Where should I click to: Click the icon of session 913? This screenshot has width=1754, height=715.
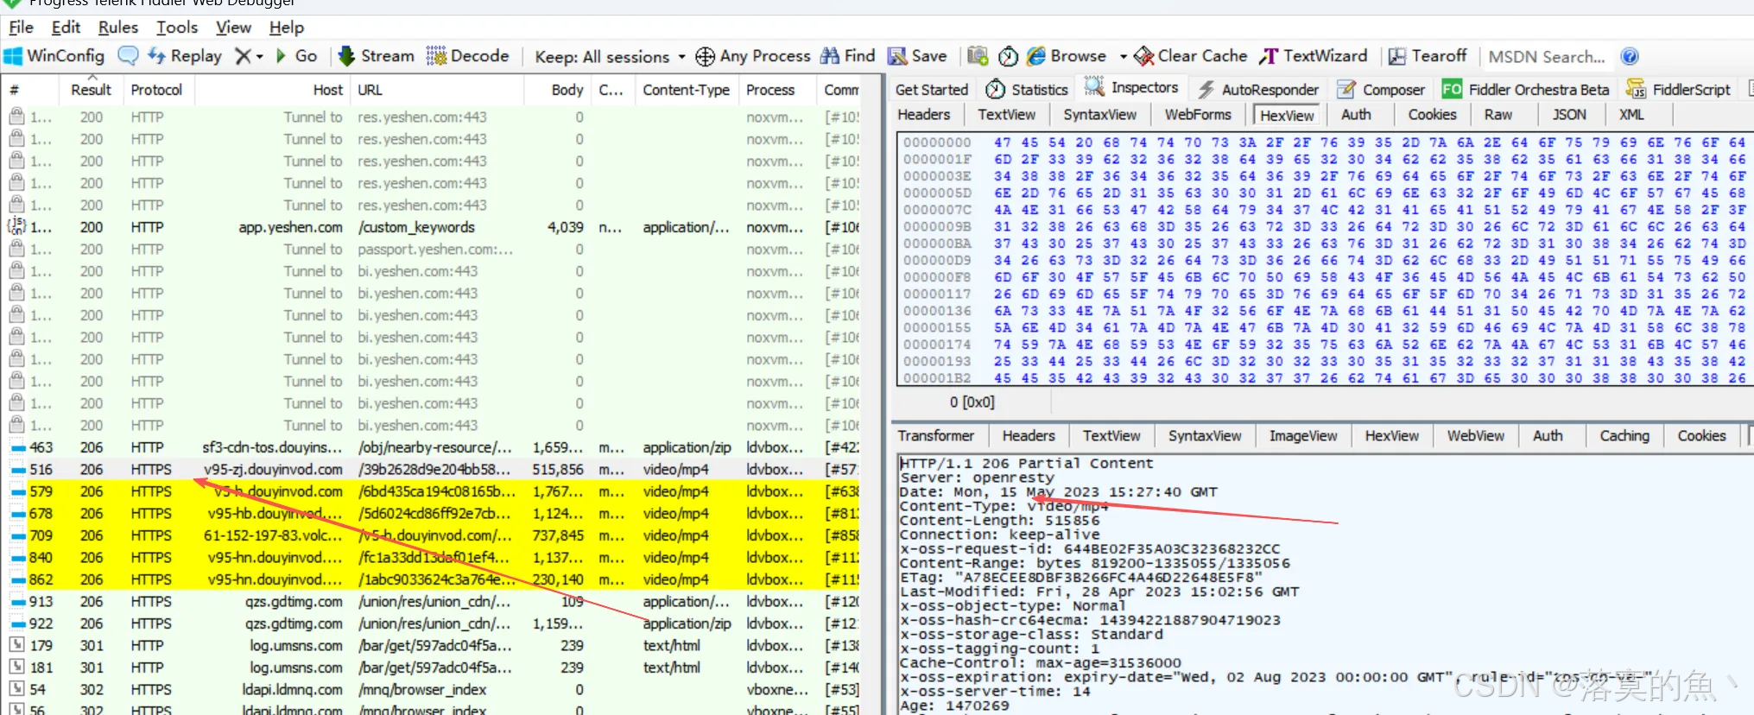(16, 602)
